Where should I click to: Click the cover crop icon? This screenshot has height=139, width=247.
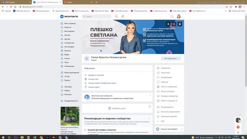[174, 24]
